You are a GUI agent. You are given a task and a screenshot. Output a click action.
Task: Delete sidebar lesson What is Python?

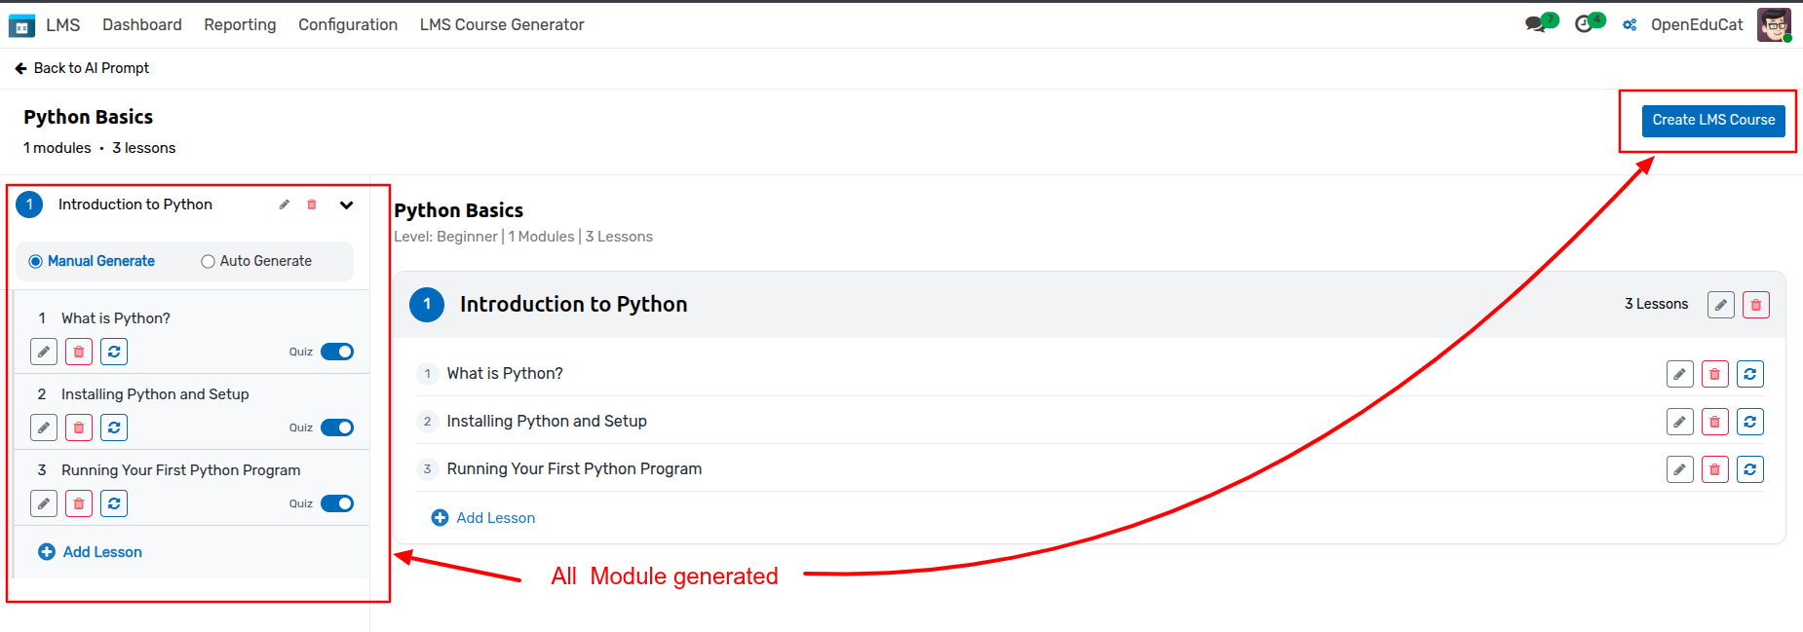click(x=79, y=352)
